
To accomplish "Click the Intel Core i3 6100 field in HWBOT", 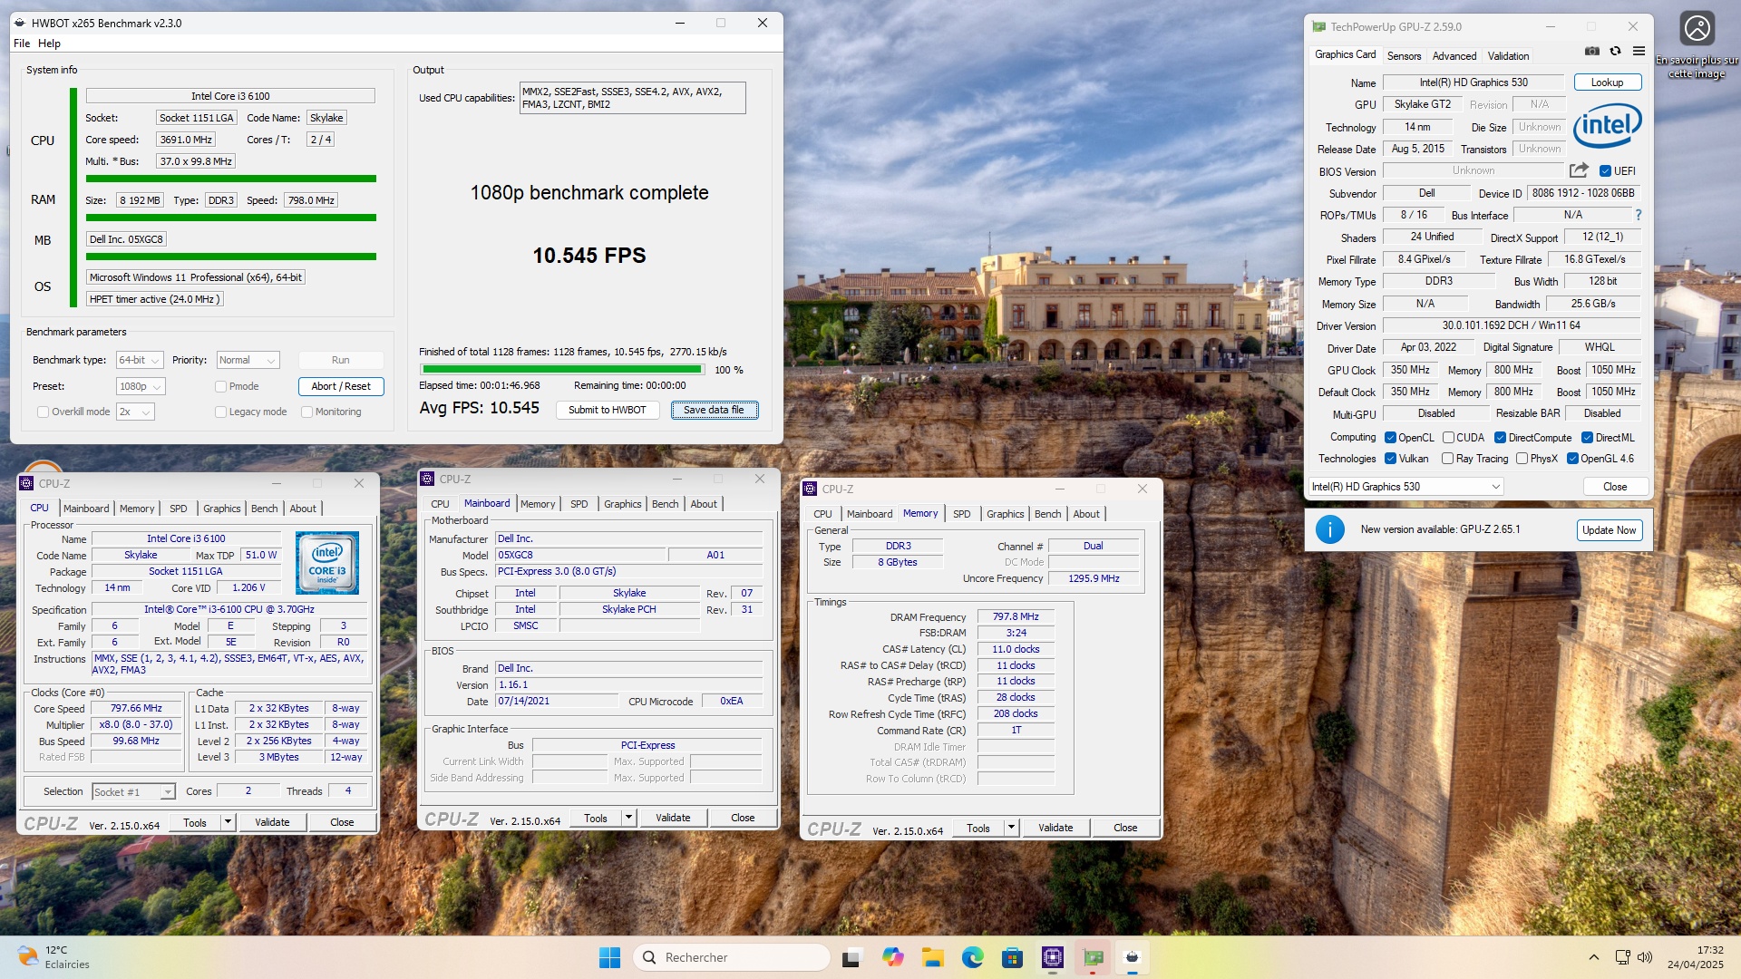I will pyautogui.click(x=230, y=96).
